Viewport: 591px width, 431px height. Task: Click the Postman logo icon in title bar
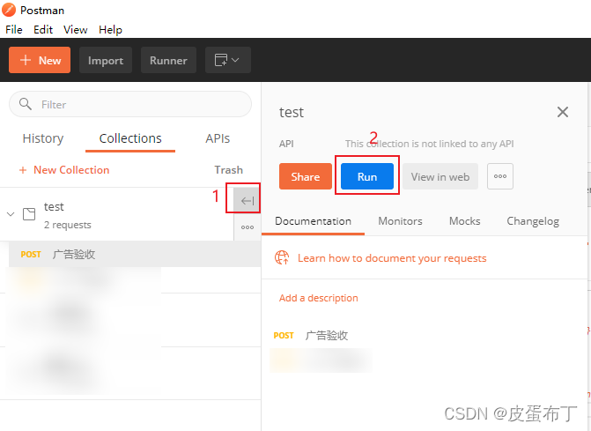coord(9,11)
